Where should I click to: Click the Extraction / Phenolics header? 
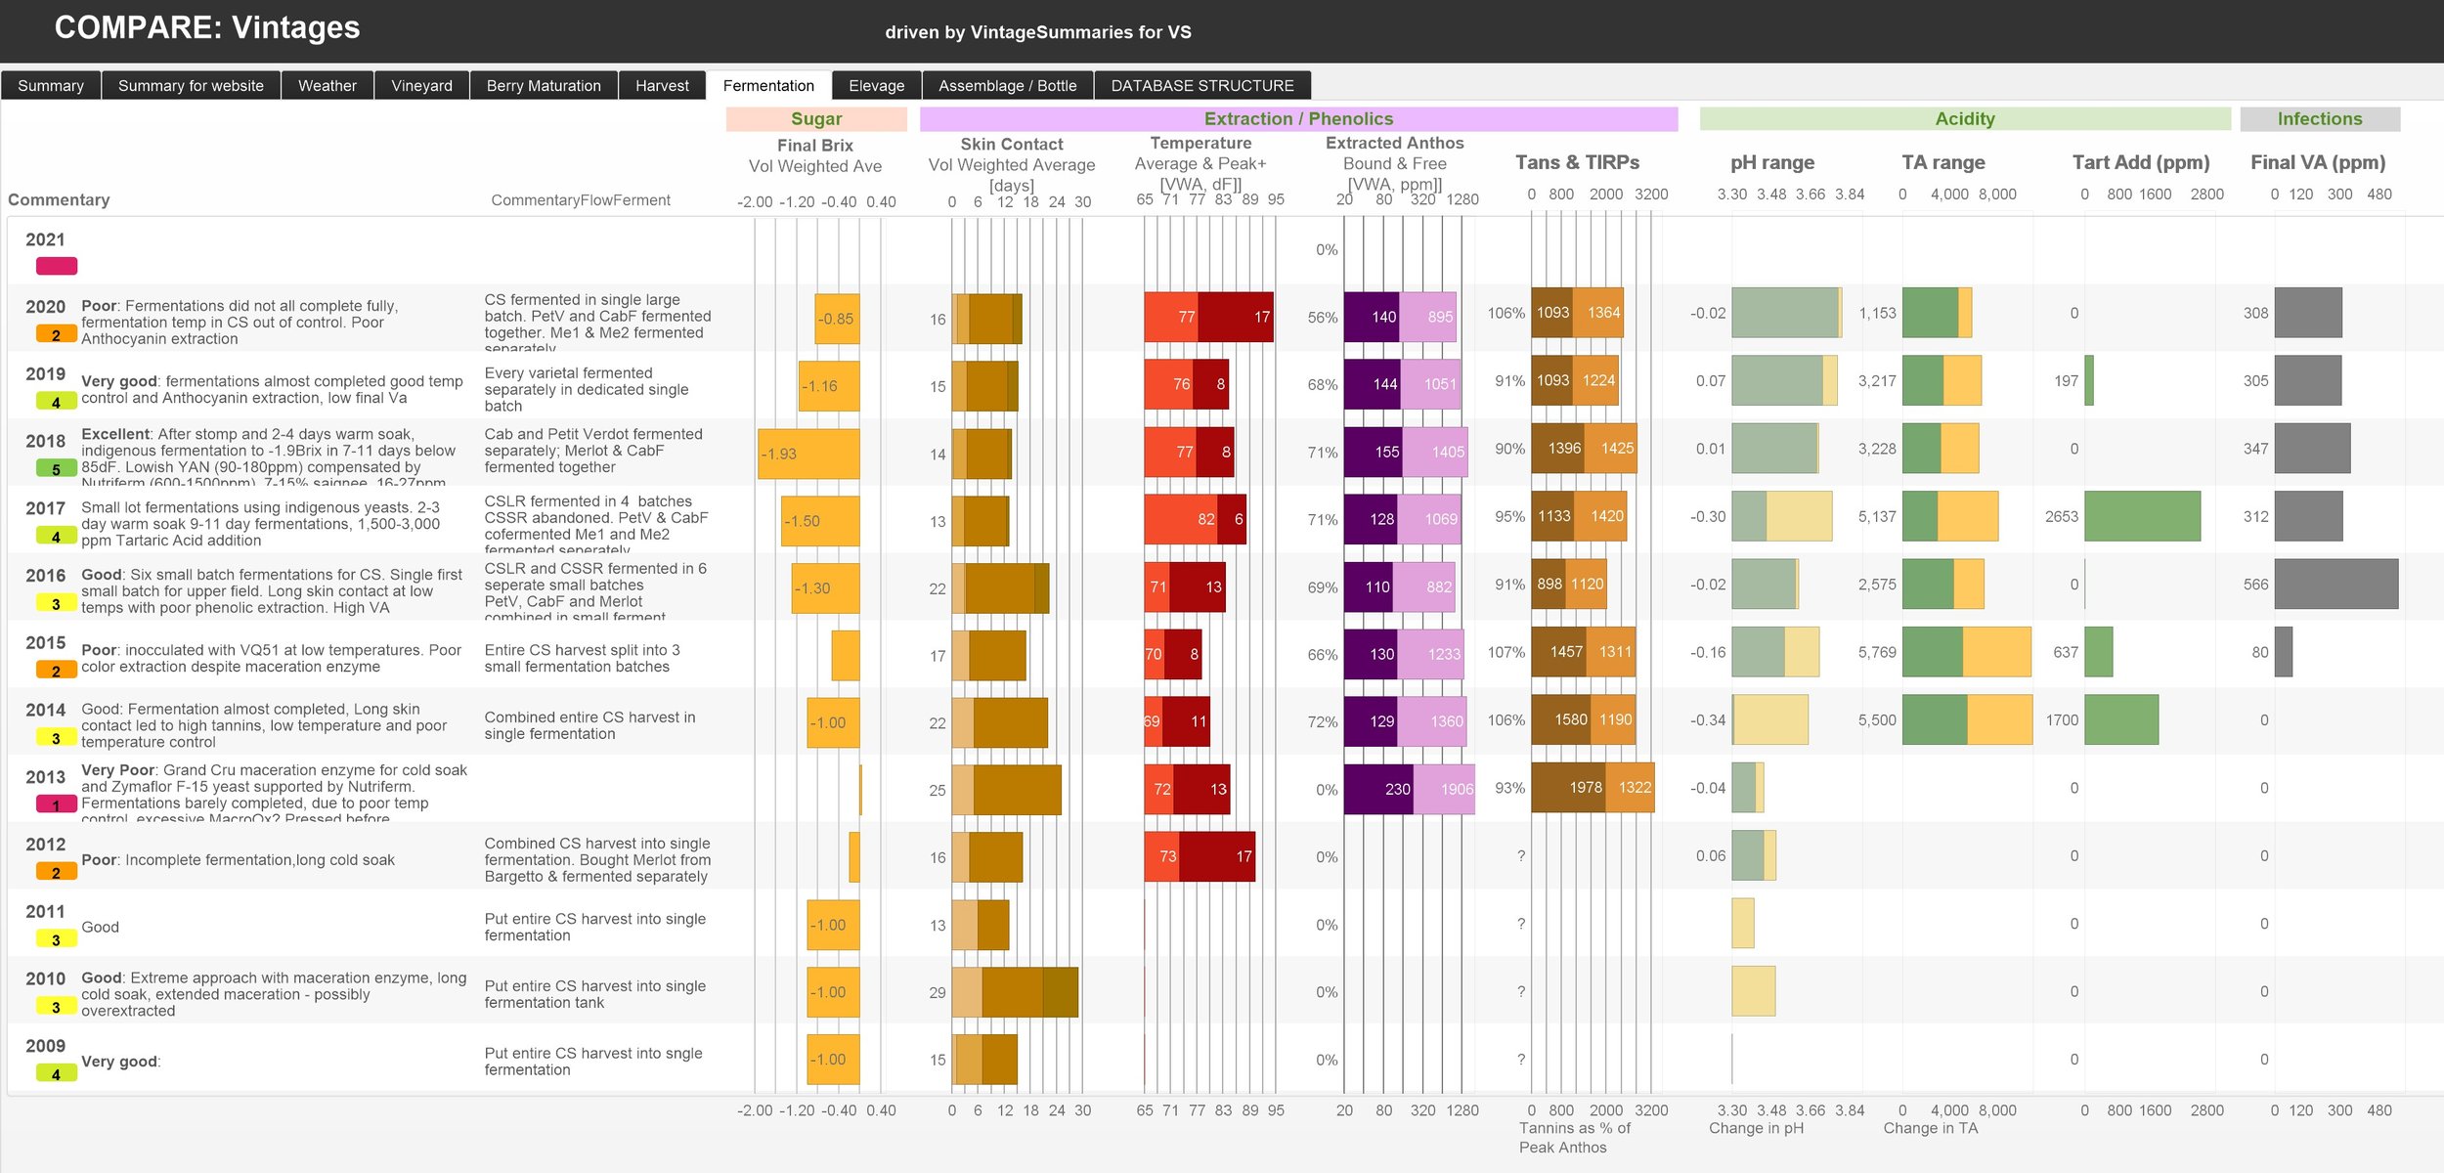1298,119
